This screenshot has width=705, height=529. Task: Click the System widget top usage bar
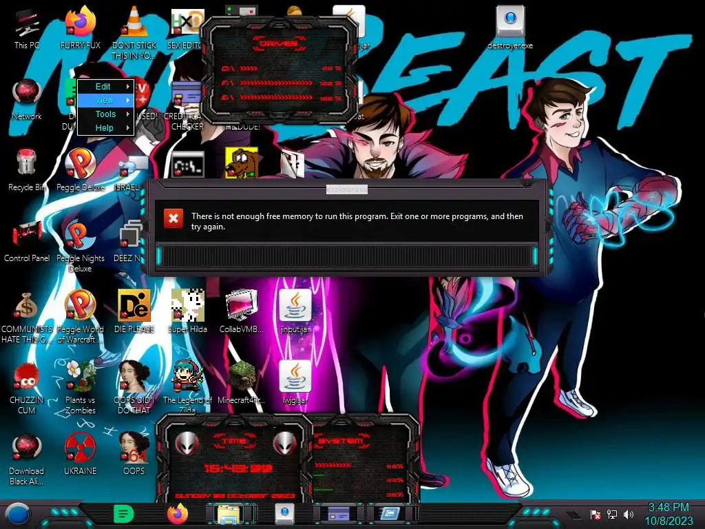(x=333, y=466)
